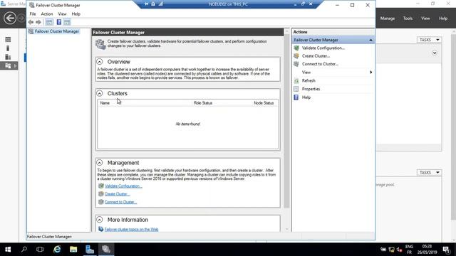
Task: Sort clusters by the Role Status column
Action: point(203,103)
